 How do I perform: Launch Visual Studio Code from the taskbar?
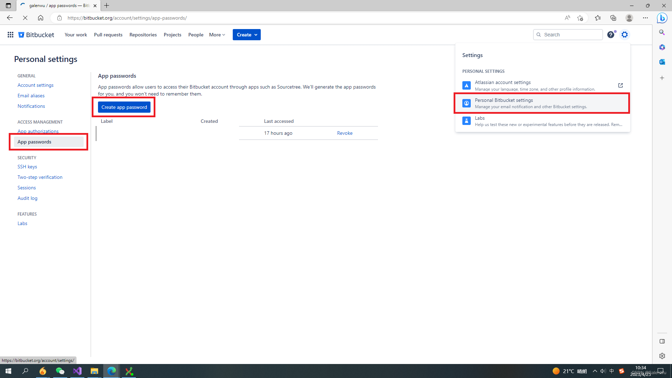[x=77, y=371]
